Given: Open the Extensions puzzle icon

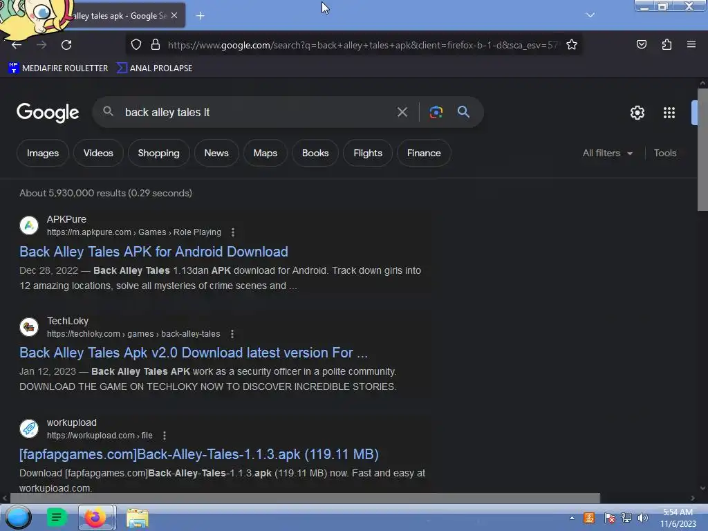Looking at the screenshot, I should tap(667, 44).
